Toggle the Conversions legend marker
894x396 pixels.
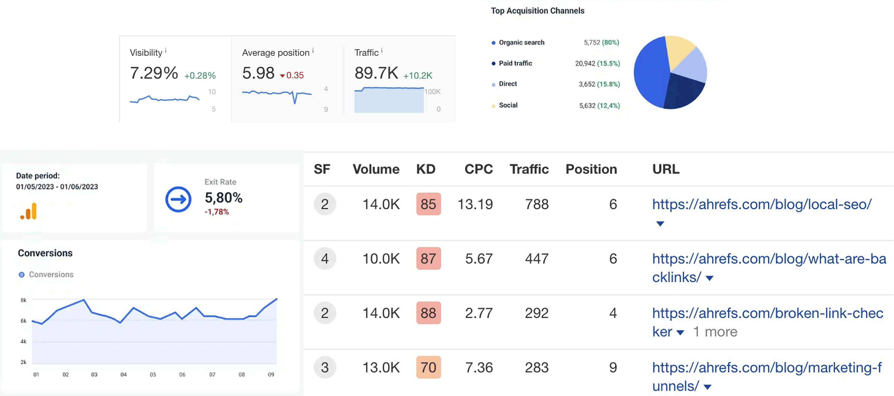click(x=22, y=275)
